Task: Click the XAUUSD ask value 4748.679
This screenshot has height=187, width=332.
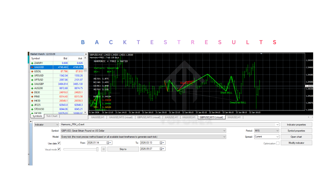Action: [78, 67]
